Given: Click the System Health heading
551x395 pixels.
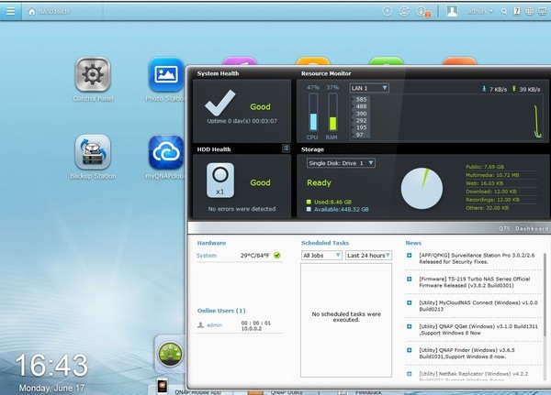Looking at the screenshot, I should [x=218, y=73].
